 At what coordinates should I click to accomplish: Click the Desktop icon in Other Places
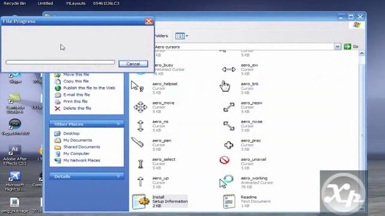tap(58, 133)
